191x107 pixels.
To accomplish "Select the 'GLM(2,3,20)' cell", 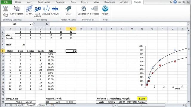I will click(12, 98).
